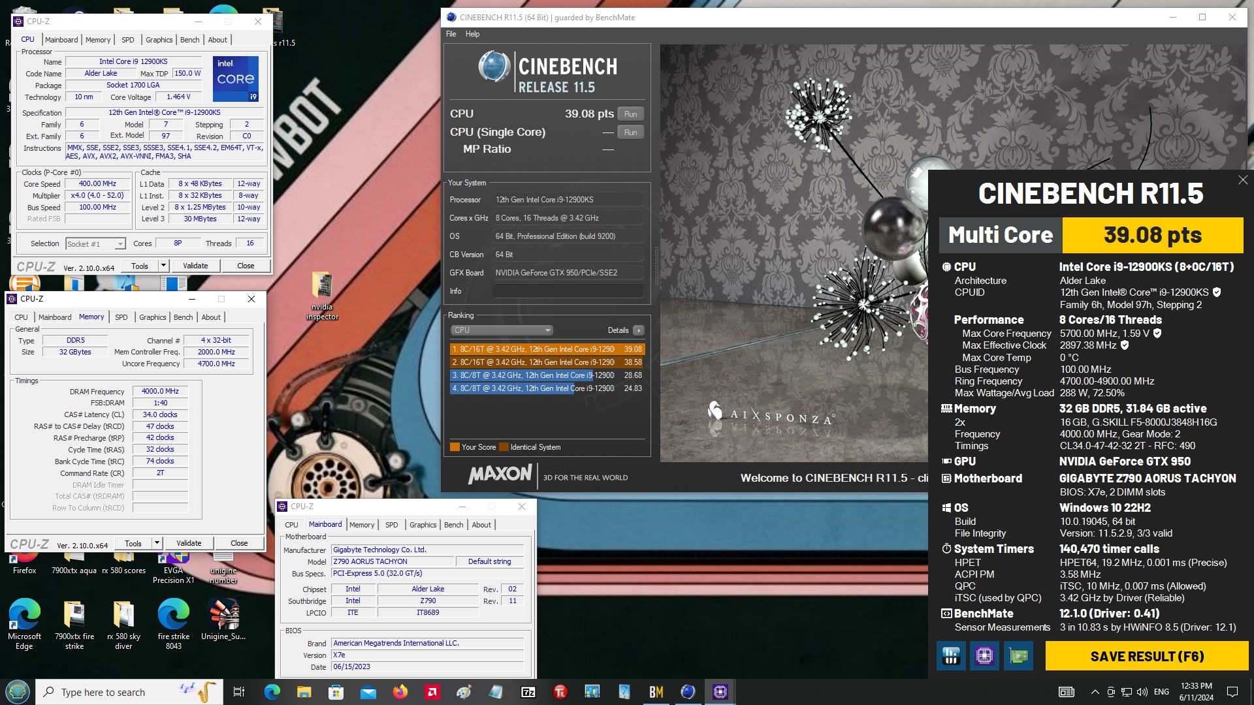Viewport: 1254px width, 705px height.
Task: Open rx 580 sky diver desktop file
Action: [123, 624]
